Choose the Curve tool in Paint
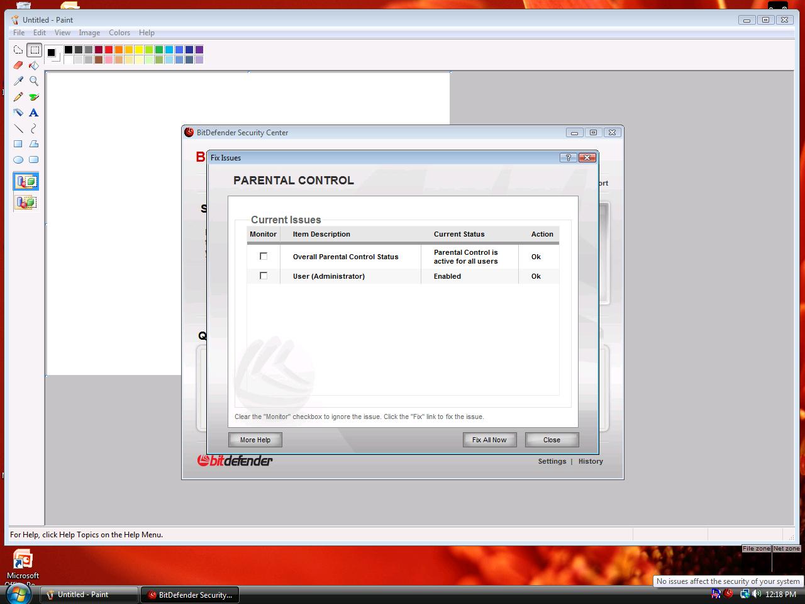 tap(34, 128)
